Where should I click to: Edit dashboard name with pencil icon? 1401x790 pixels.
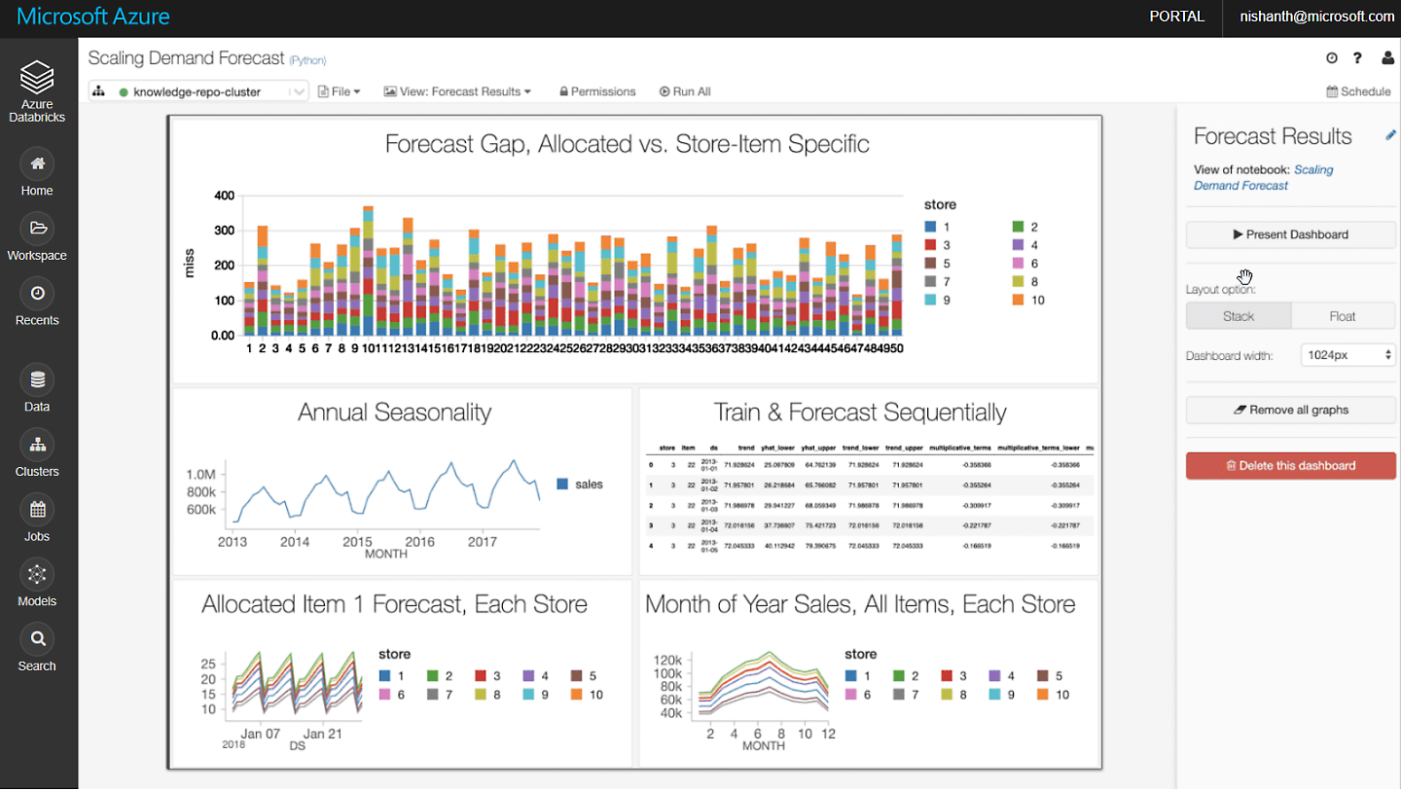[1390, 136]
